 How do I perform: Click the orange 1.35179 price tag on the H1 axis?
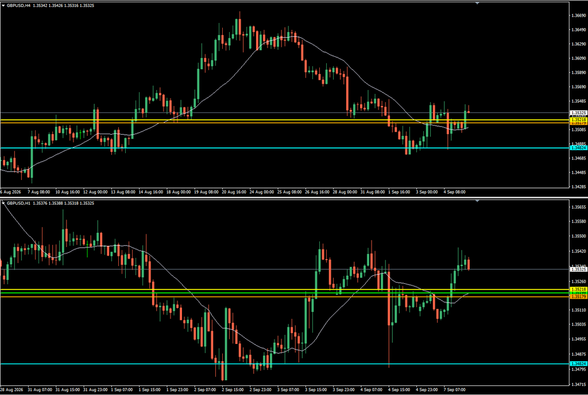click(x=578, y=296)
